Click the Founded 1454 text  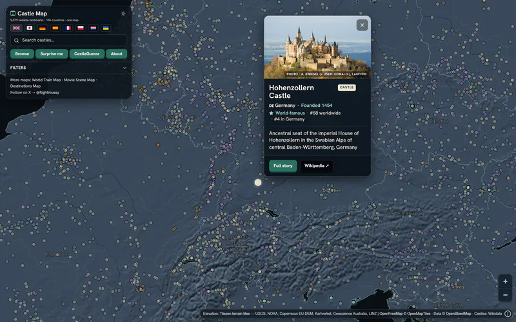tap(317, 106)
